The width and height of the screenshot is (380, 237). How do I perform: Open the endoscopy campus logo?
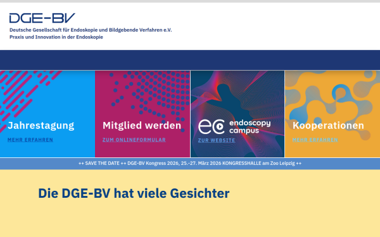pos(234,127)
